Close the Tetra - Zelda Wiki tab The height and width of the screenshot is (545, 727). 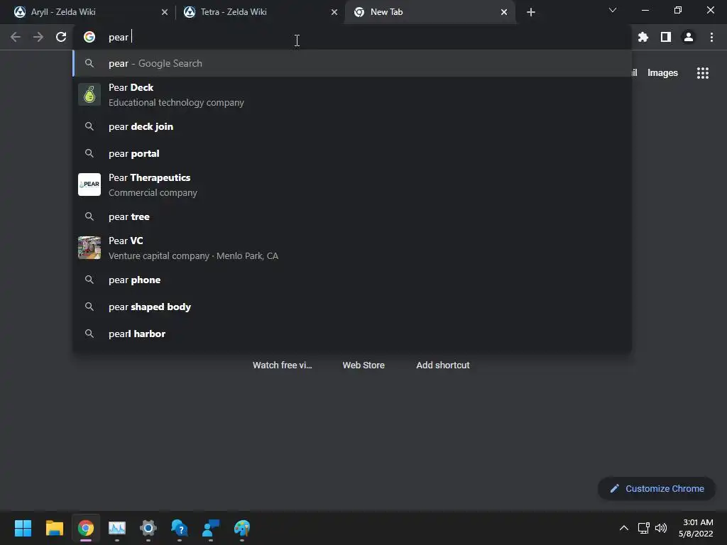[334, 12]
